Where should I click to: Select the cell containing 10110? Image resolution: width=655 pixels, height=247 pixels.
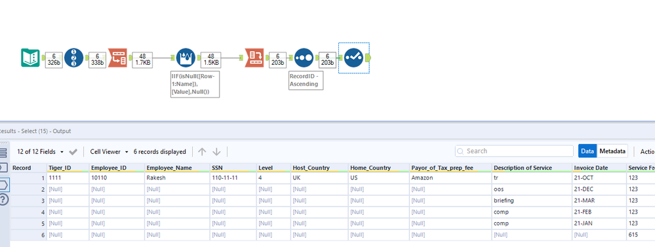click(x=117, y=178)
